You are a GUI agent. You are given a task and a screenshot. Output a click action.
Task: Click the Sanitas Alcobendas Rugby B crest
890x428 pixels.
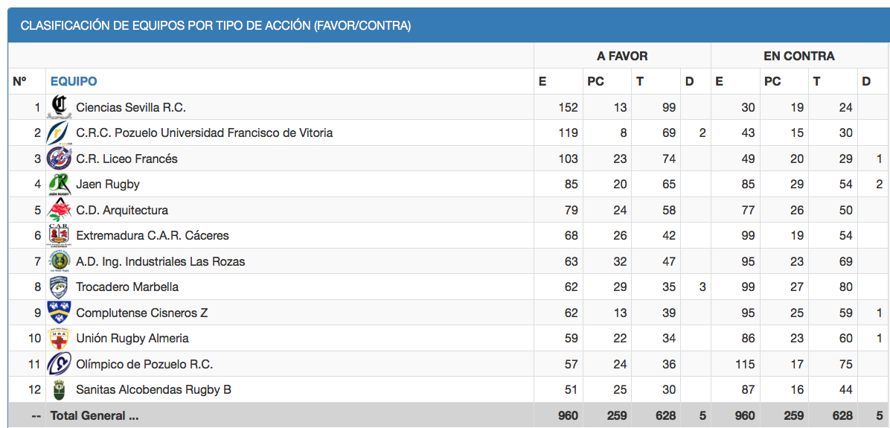point(59,389)
